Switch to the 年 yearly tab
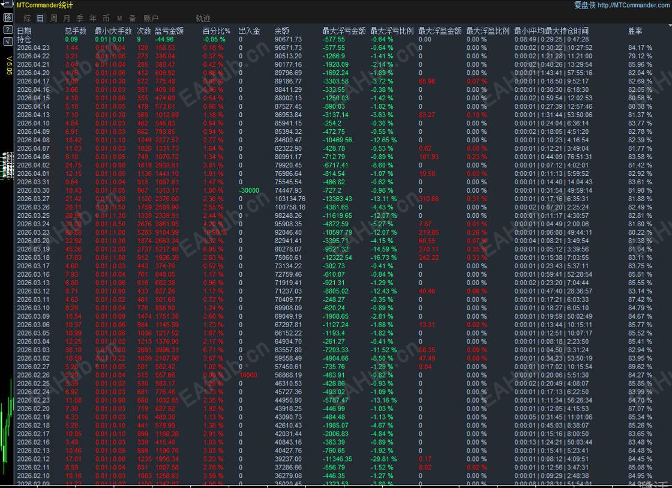 (x=93, y=18)
